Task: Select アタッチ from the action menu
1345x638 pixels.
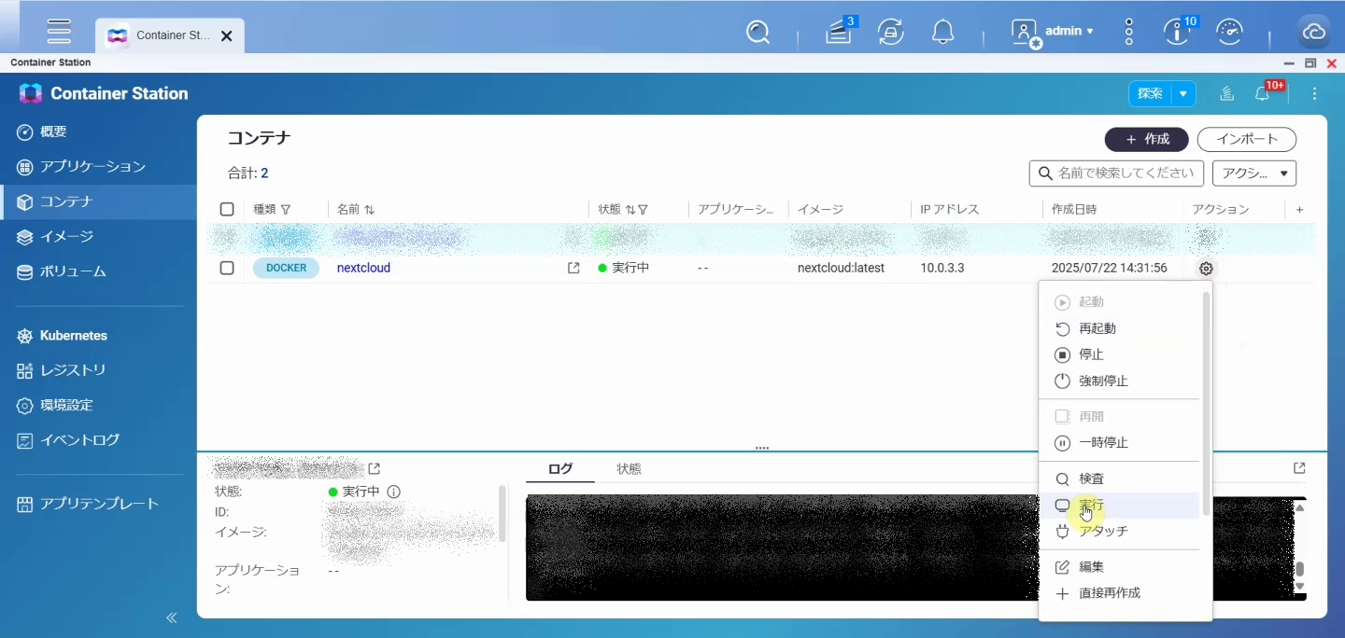Action: (x=1120, y=531)
